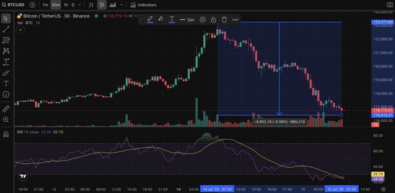Open the emoji icons tool

[6, 95]
